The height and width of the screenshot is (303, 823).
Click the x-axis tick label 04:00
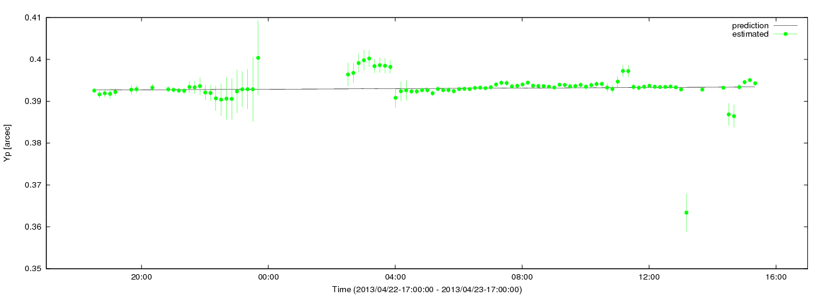[x=395, y=277]
